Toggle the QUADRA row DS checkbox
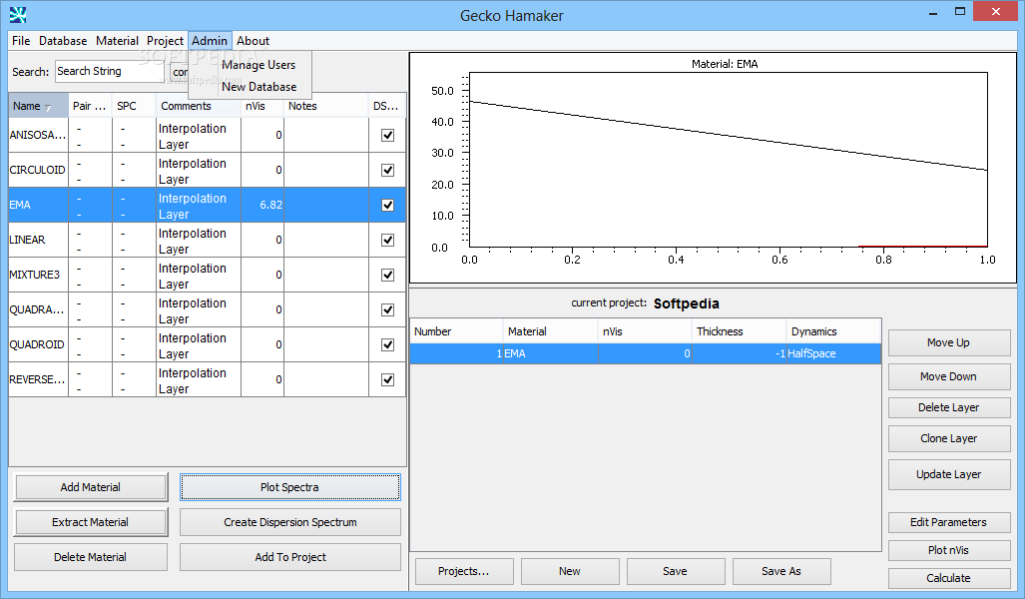This screenshot has width=1025, height=599. tap(387, 309)
